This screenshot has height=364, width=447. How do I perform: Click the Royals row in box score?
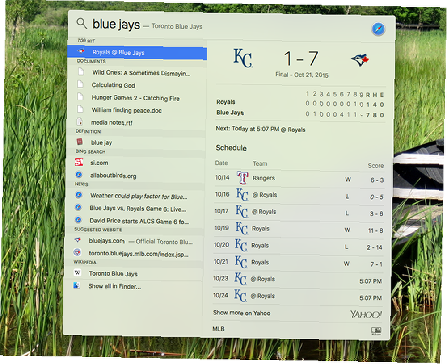tap(300, 103)
